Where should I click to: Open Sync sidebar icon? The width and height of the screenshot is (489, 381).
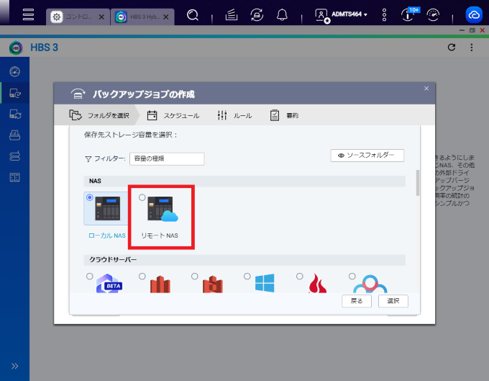click(14, 115)
